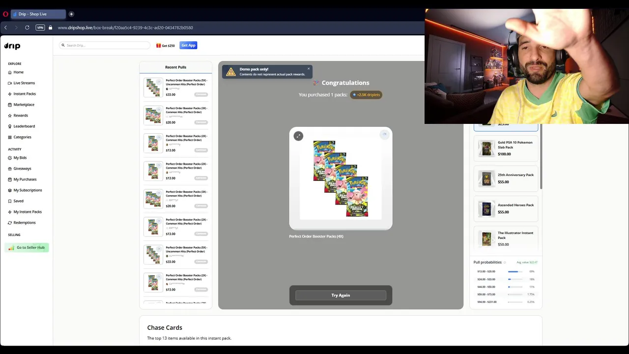The height and width of the screenshot is (354, 629).
Task: Focus the Search Drip field
Action: [105, 45]
